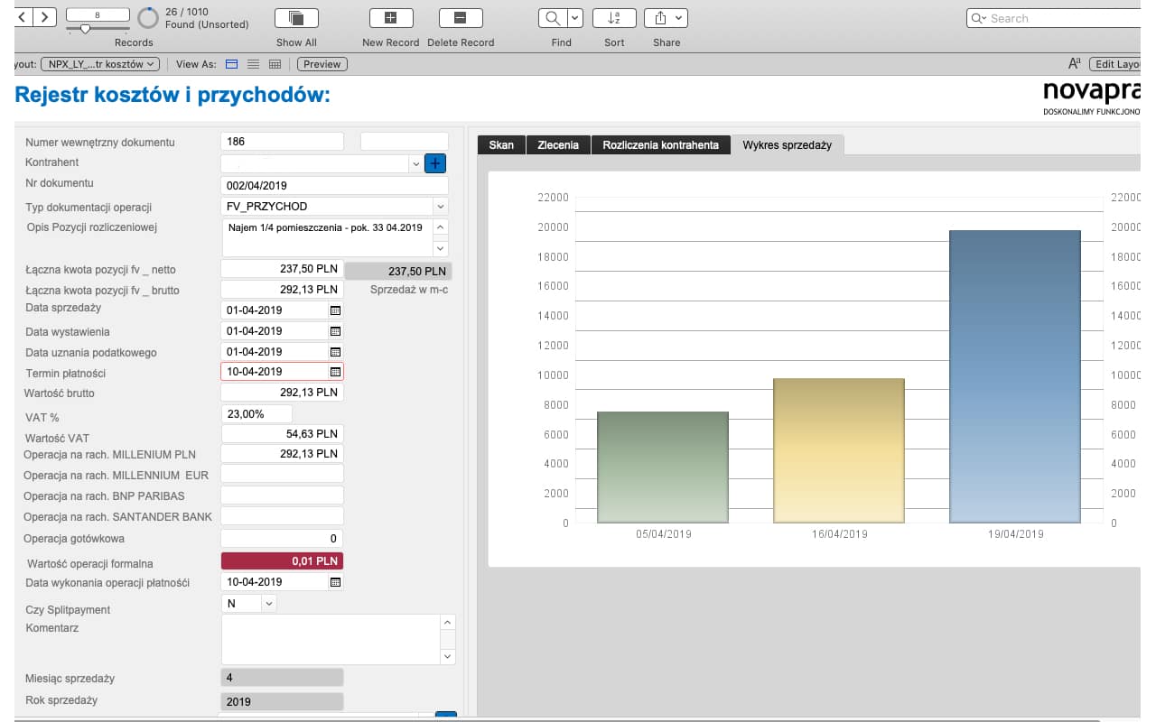Click blue plus button next to Kontrahent
The width and height of the screenshot is (1156, 722).
click(435, 163)
